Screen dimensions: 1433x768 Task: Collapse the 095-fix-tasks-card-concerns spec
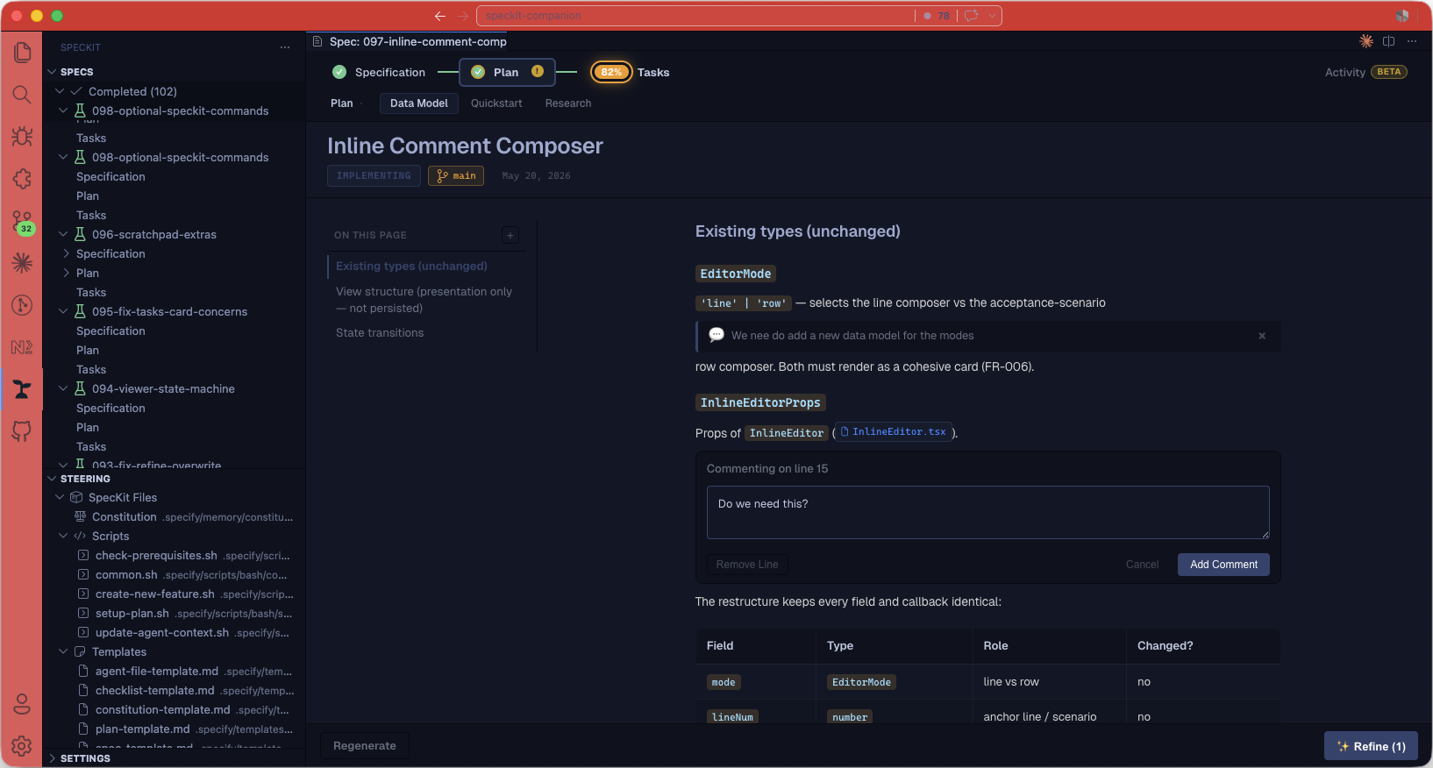click(63, 311)
